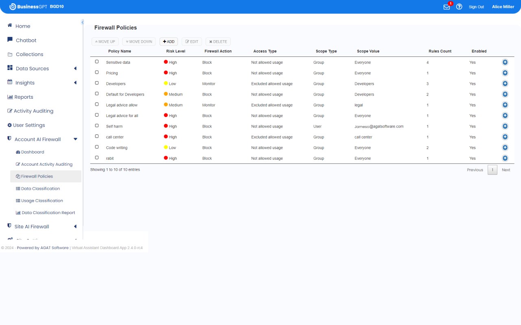Image resolution: width=521 pixels, height=325 pixels.
Task: Open Reports in the sidebar
Action: [x=20, y=97]
